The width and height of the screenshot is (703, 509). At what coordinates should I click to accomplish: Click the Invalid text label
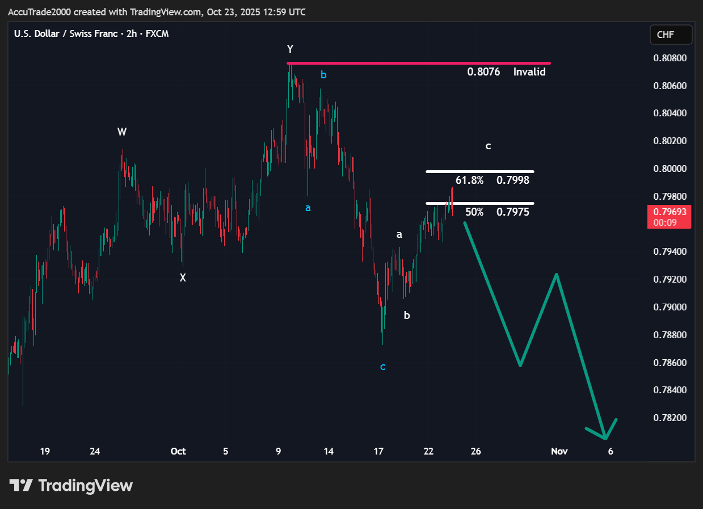coord(529,72)
